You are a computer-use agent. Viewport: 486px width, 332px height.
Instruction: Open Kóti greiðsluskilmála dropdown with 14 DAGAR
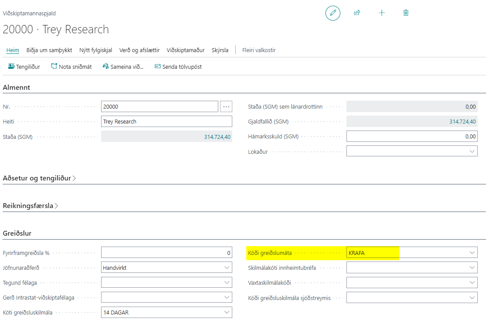point(227,312)
